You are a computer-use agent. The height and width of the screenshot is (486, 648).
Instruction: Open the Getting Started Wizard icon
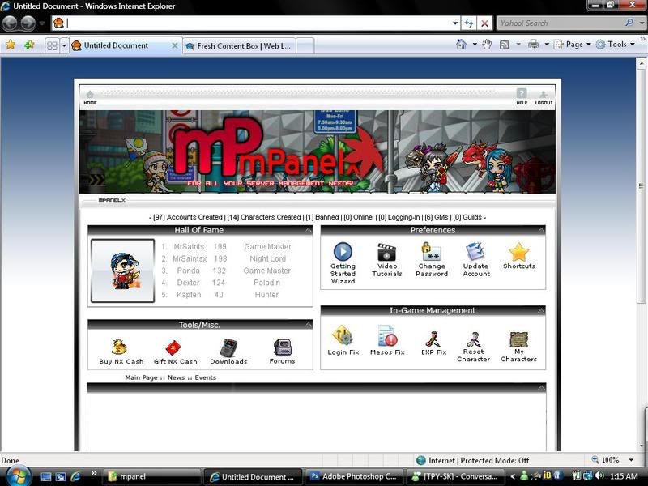[x=343, y=251]
